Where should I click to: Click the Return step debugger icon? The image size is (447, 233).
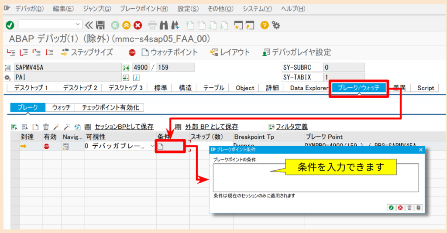tap(37, 52)
